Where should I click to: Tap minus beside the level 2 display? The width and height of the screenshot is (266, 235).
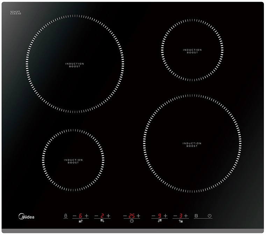96,216
